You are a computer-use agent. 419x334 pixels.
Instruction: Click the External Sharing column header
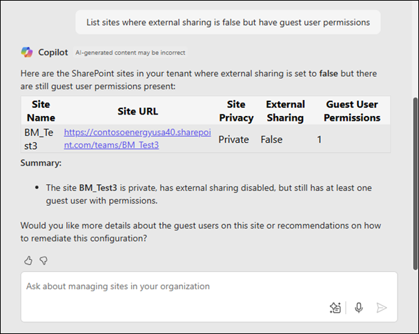[285, 111]
